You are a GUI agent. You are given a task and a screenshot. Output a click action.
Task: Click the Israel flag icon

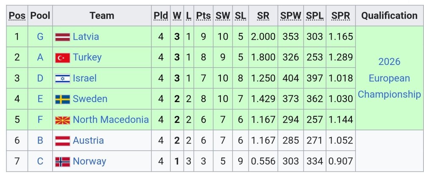coord(62,78)
